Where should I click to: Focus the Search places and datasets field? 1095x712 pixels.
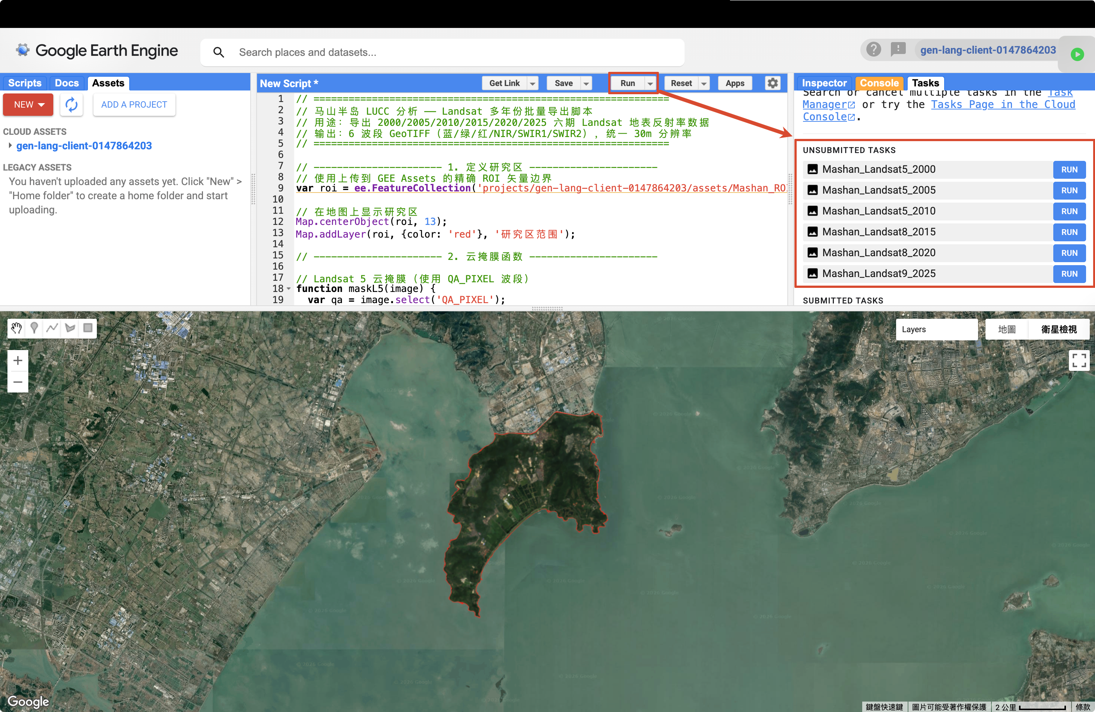pyautogui.click(x=442, y=53)
